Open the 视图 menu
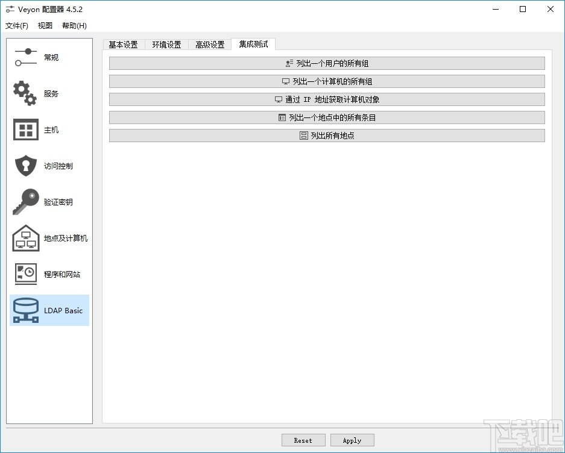This screenshot has height=453, width=565. [45, 25]
